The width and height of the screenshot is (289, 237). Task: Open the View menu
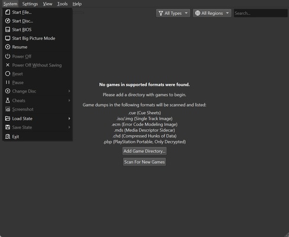click(47, 4)
